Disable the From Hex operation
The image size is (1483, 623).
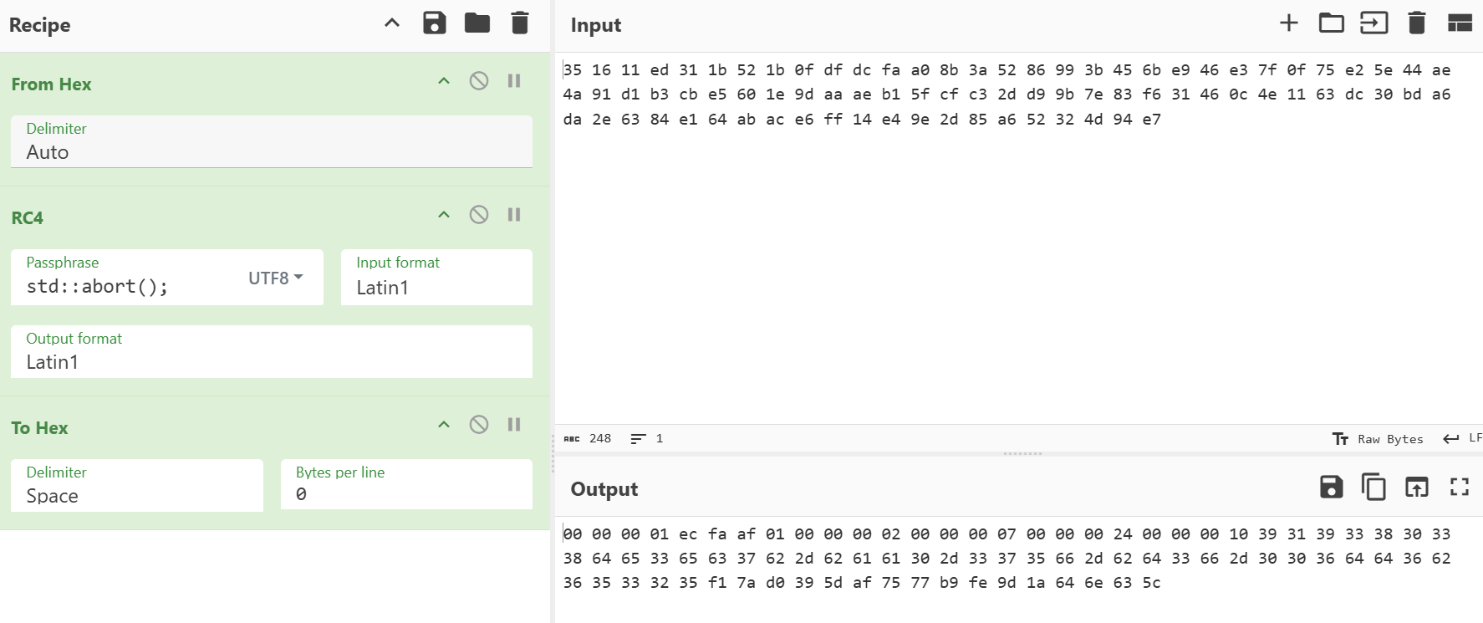[x=479, y=81]
